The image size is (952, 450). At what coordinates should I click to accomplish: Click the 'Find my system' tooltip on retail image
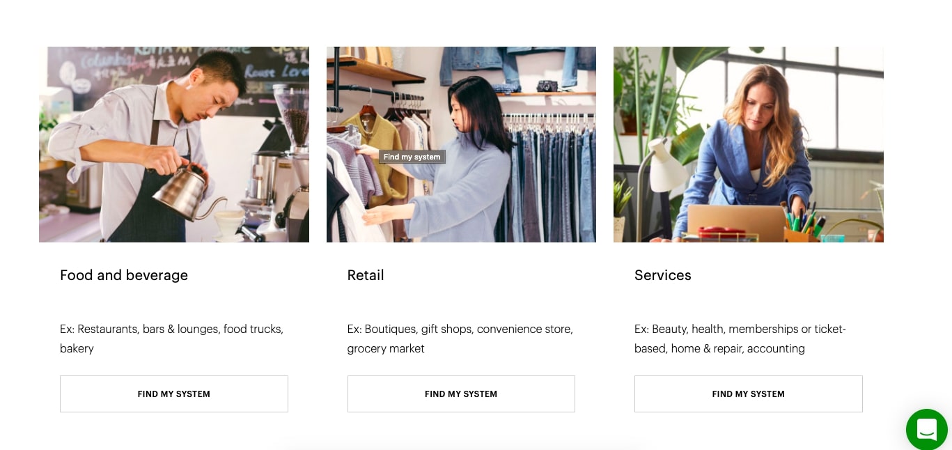click(412, 157)
